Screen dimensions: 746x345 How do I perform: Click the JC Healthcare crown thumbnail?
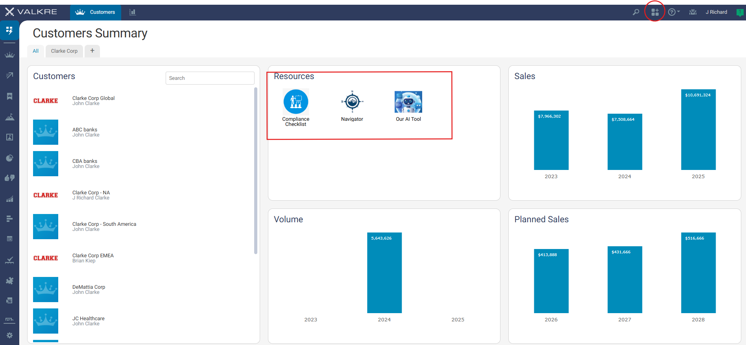(x=46, y=321)
